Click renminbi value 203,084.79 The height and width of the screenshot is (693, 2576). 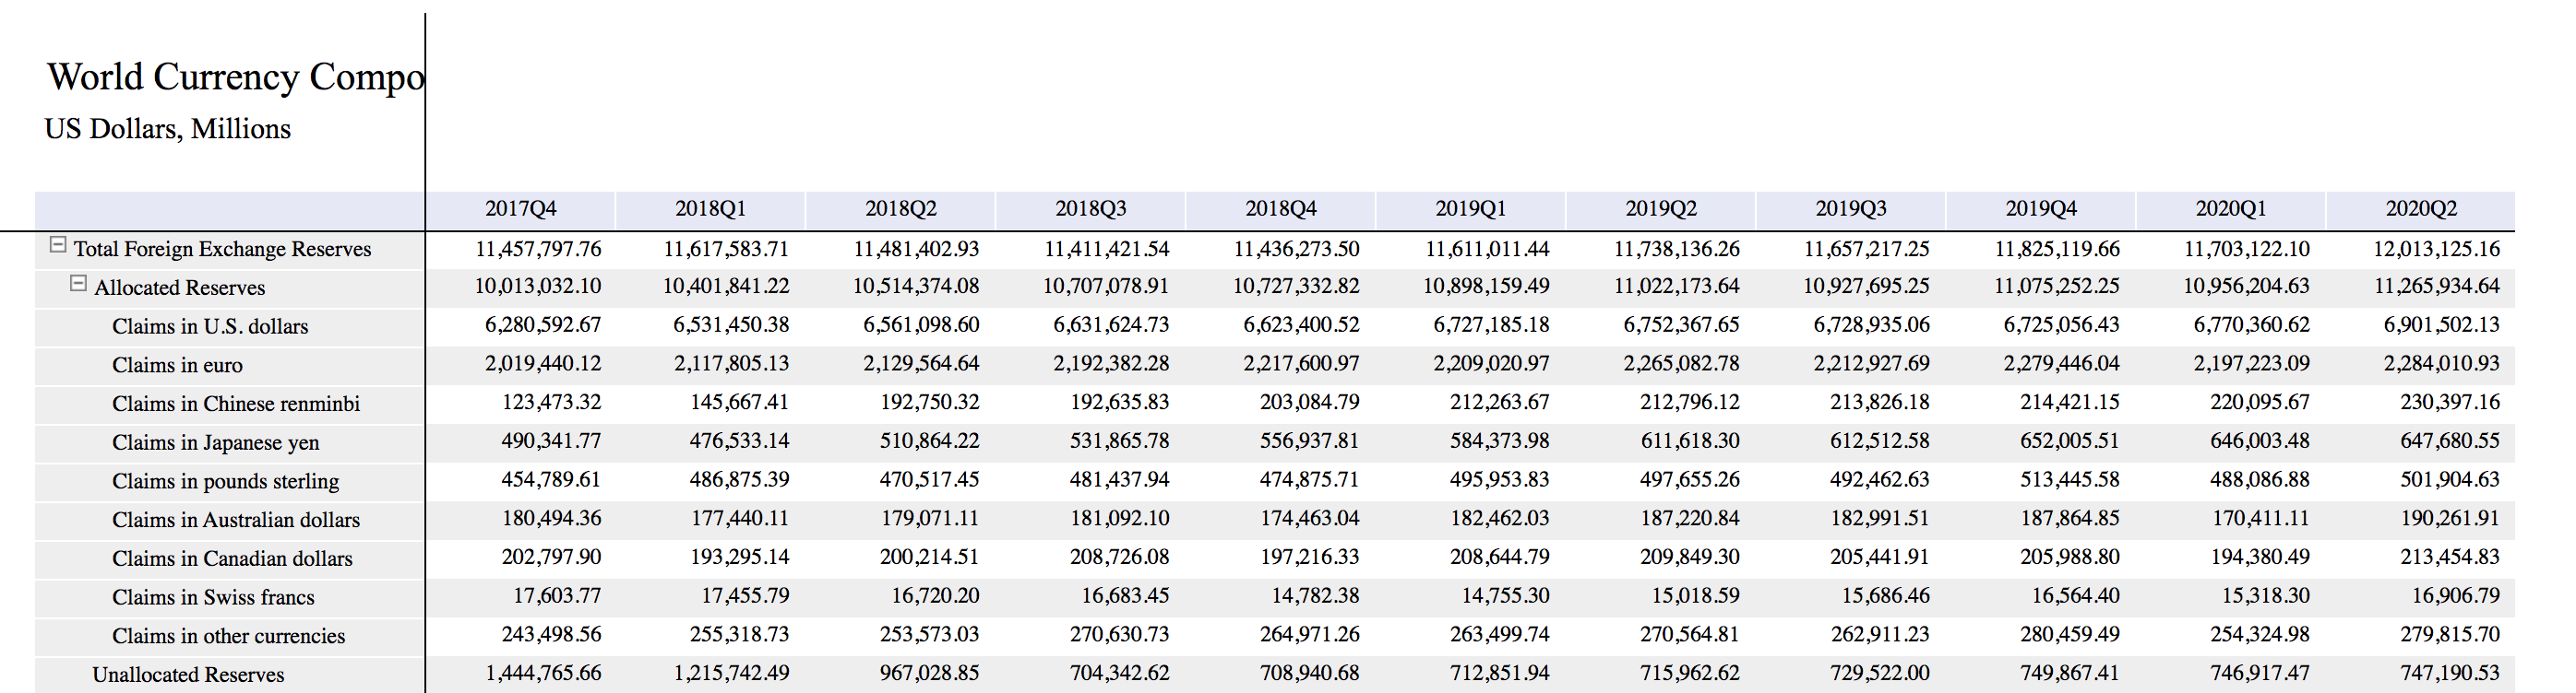click(1309, 403)
